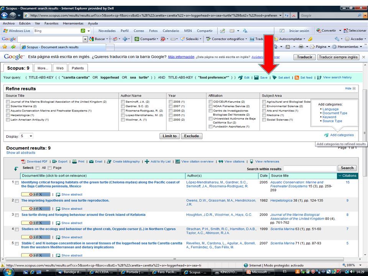The width and height of the screenshot is (368, 276).
Task: Click the Favorites star icon
Action: (5, 47)
